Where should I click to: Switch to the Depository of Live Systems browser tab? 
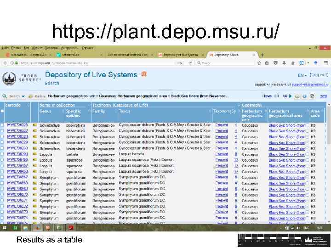(181, 55)
